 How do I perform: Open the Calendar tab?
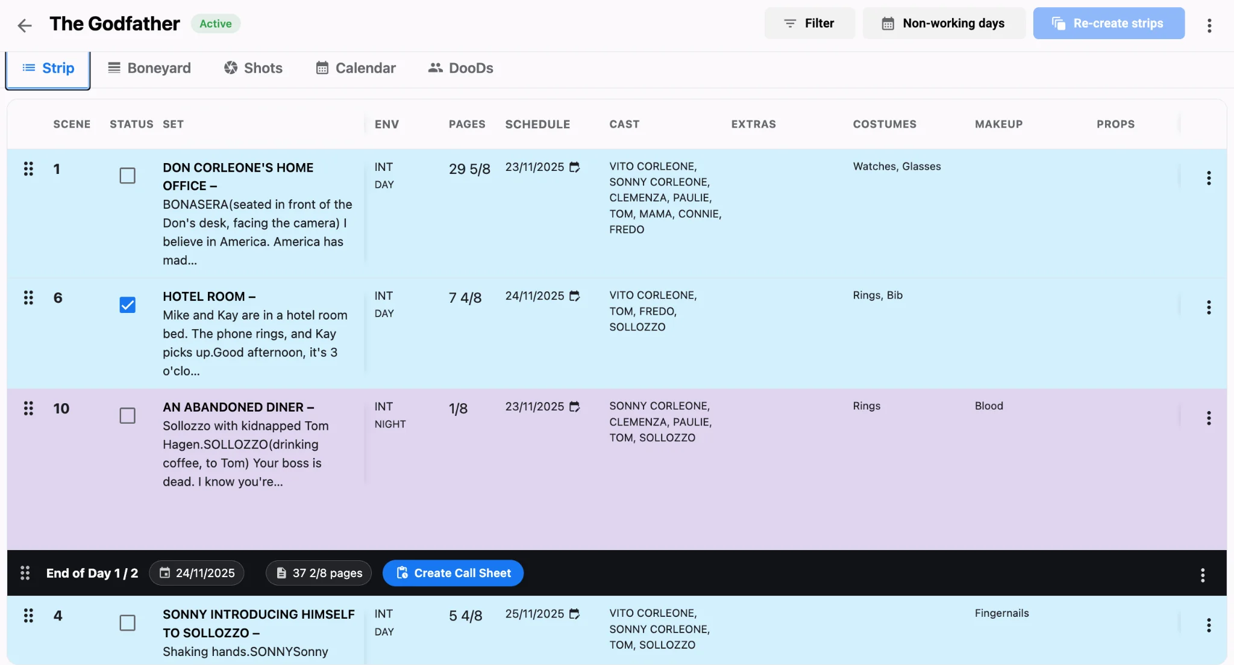355,68
